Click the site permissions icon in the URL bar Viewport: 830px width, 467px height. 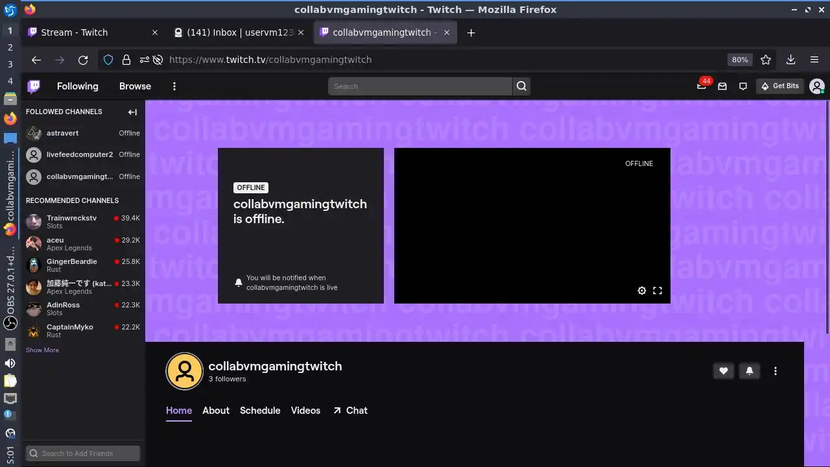(144, 60)
